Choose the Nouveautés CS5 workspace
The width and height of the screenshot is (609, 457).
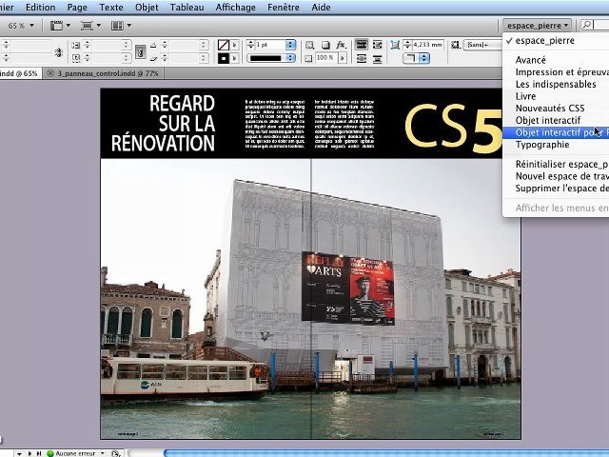point(556,108)
